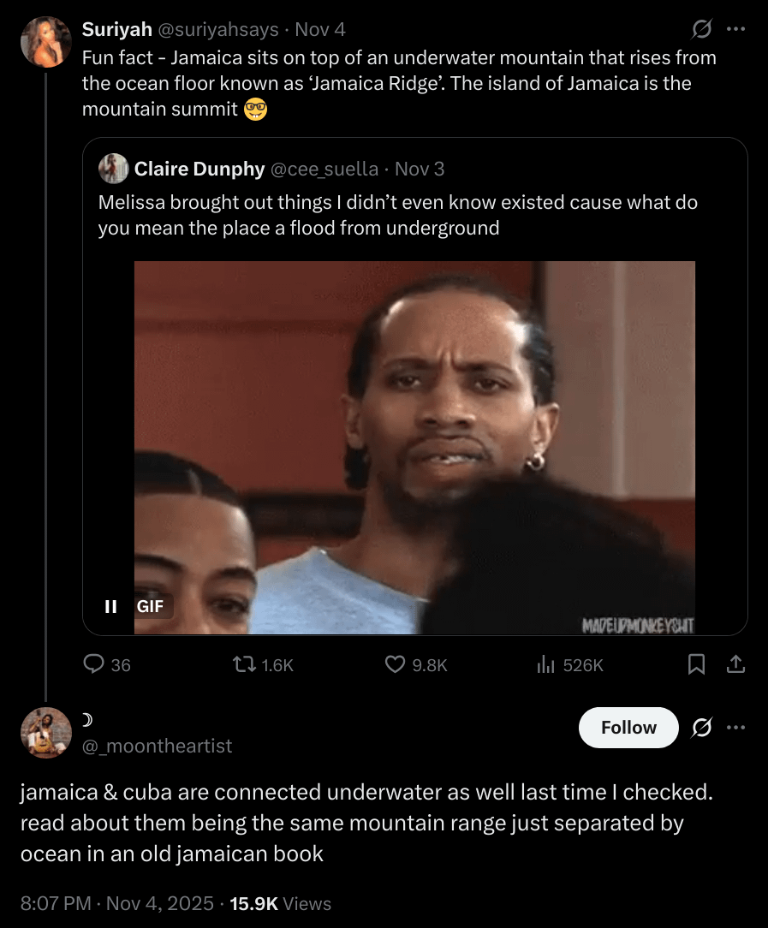
Task: Open the @suriyahsays handle link
Action: [x=218, y=30]
